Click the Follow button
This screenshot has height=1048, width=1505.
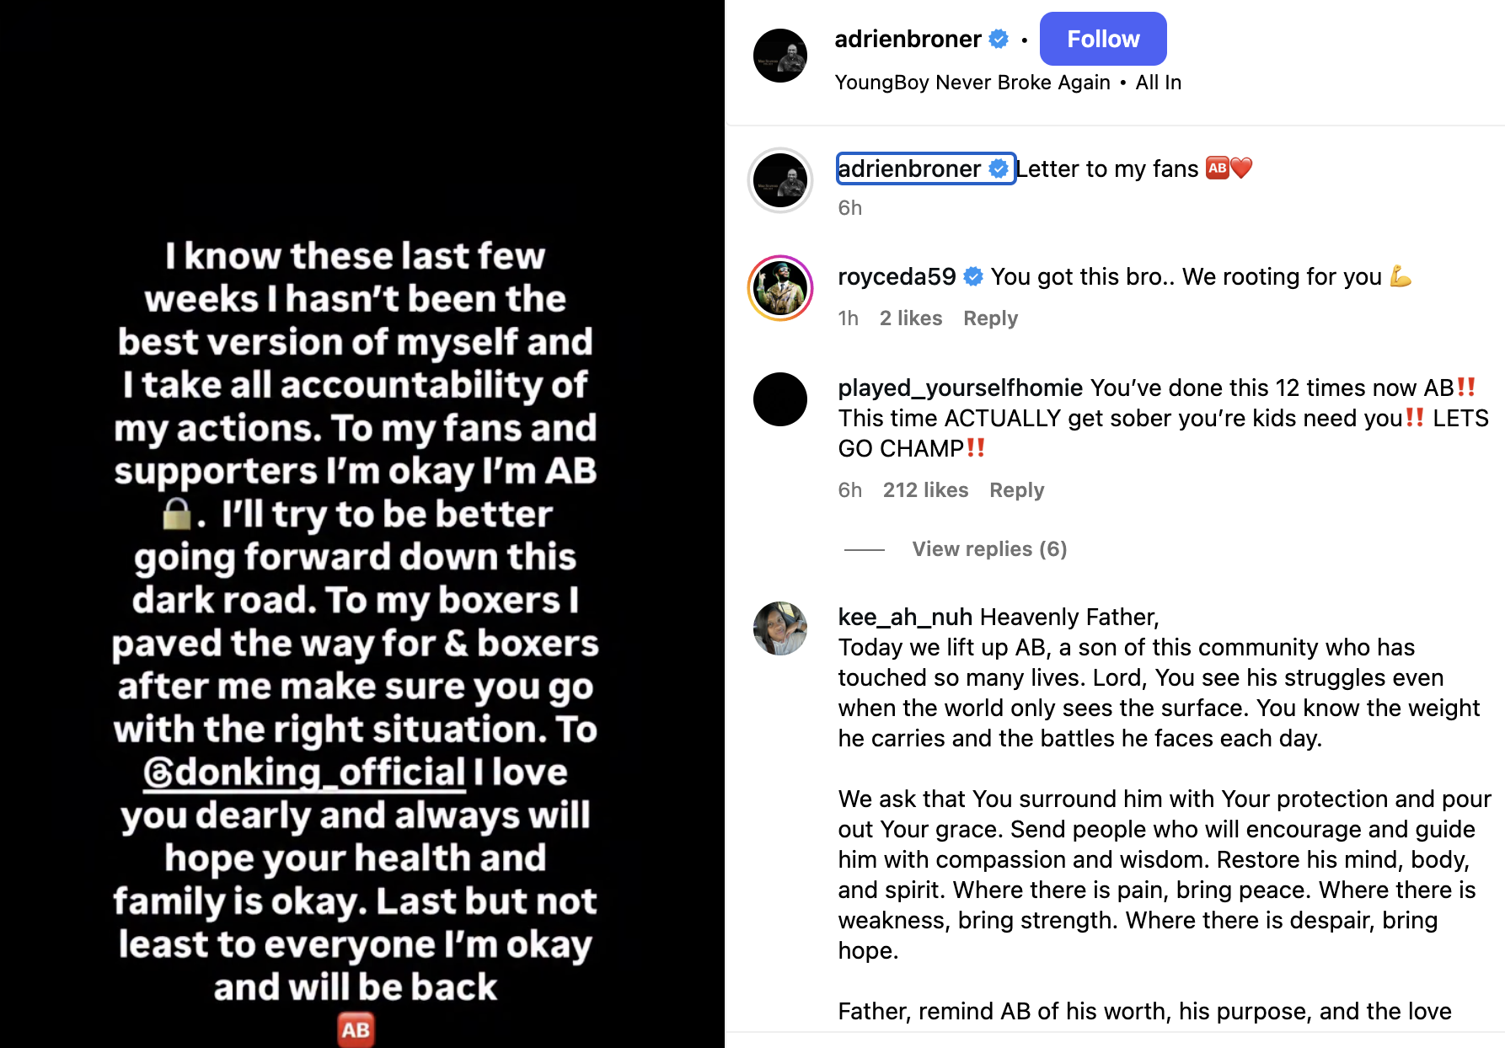pyautogui.click(x=1103, y=39)
